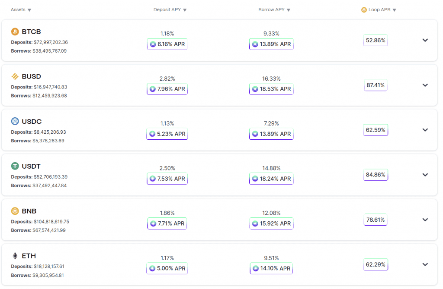Click the 52.86% Loop APR badge
443x289 pixels.
tap(376, 40)
